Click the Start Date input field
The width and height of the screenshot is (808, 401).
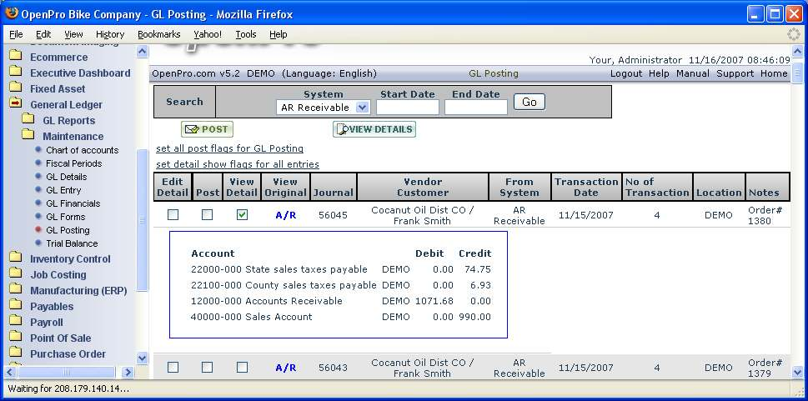coord(407,108)
